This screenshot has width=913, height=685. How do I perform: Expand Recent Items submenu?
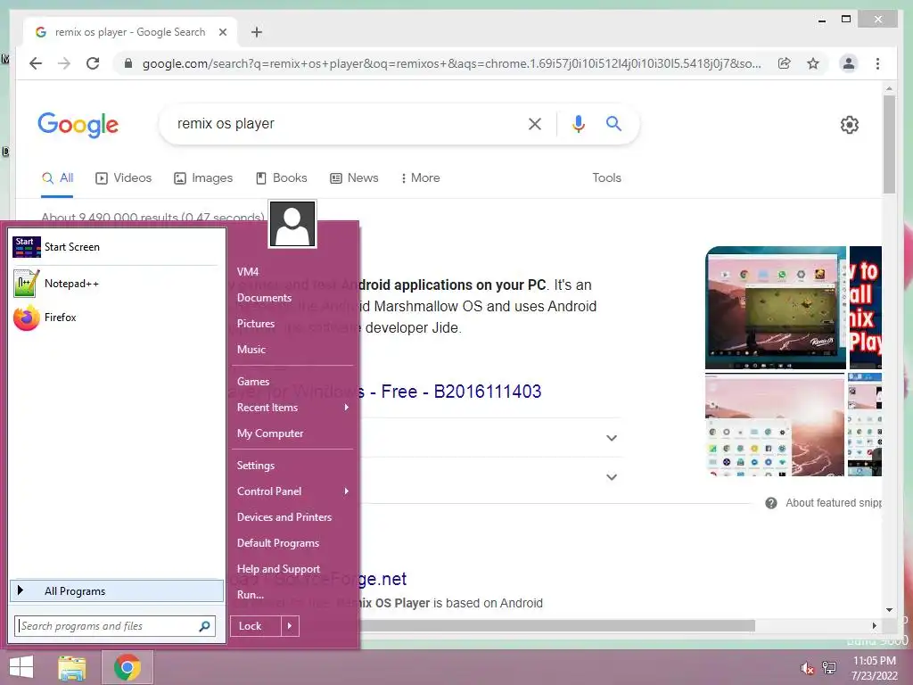[292, 408]
